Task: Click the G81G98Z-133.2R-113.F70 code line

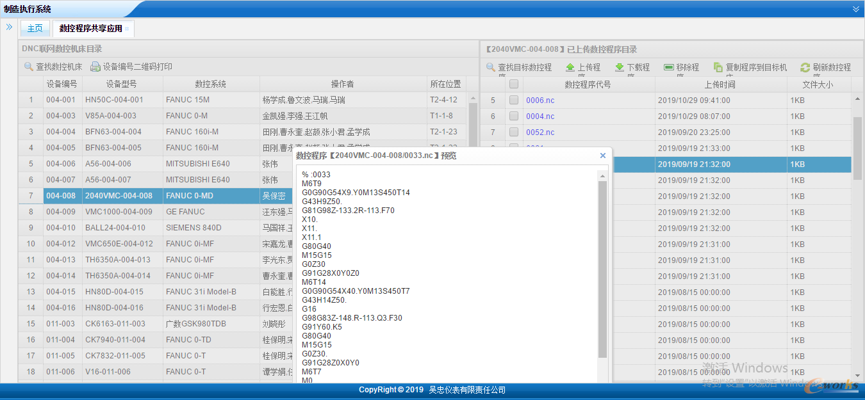Action: 348,211
